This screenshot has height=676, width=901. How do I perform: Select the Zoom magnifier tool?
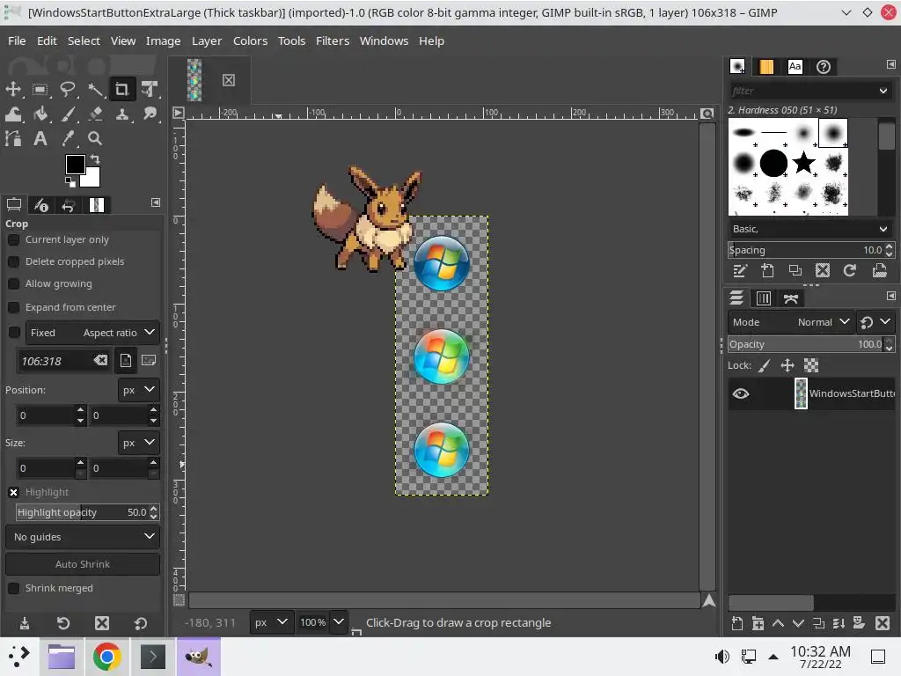95,138
